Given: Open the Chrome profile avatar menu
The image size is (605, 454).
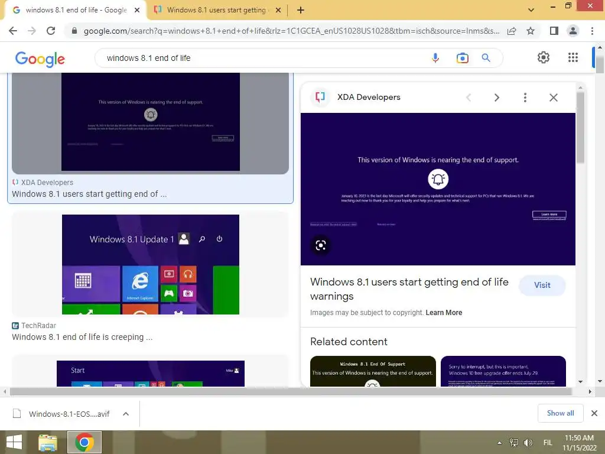Looking at the screenshot, I should coord(573,31).
